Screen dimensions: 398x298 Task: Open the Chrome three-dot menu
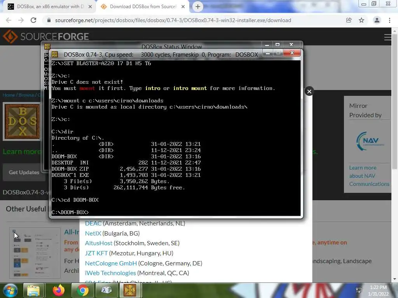click(389, 20)
